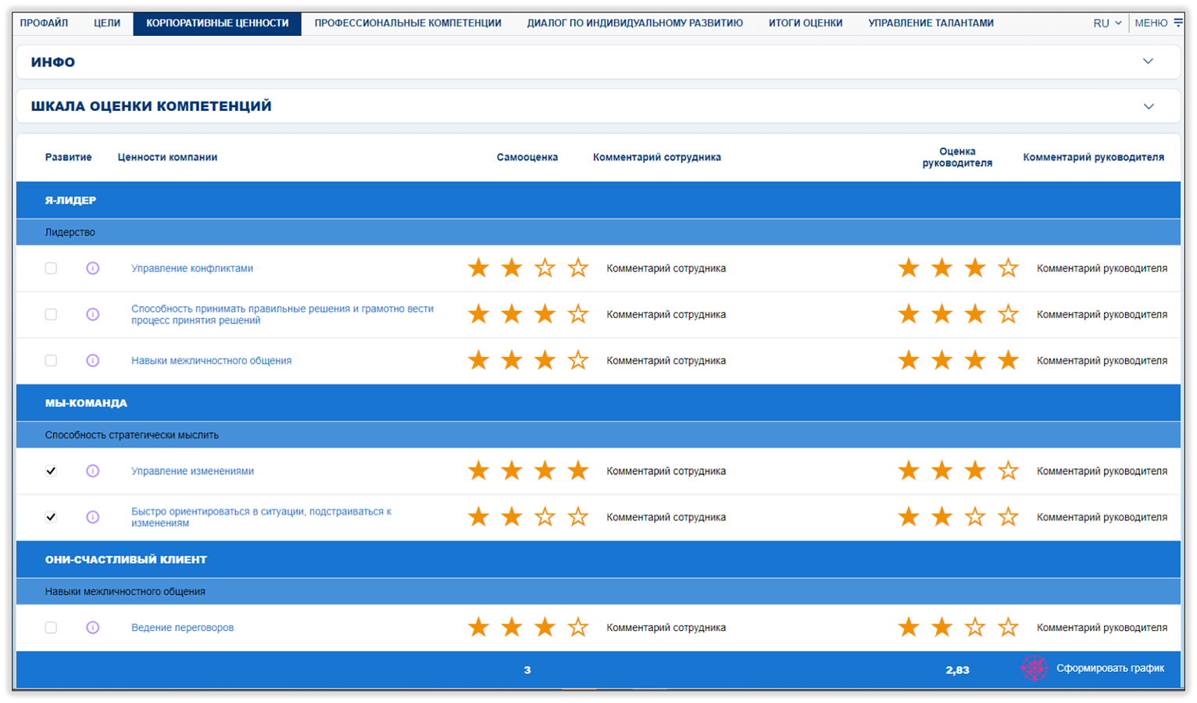This screenshot has height=703, width=1197.
Task: Open the Управление изменениями link
Action: [192, 471]
